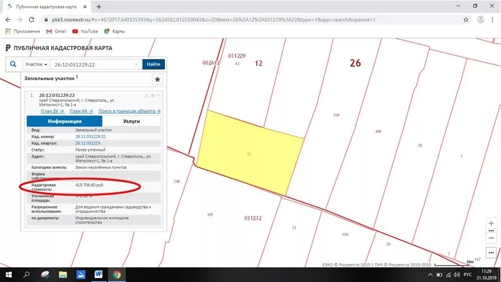Open the План ЗУ link

coord(52,111)
